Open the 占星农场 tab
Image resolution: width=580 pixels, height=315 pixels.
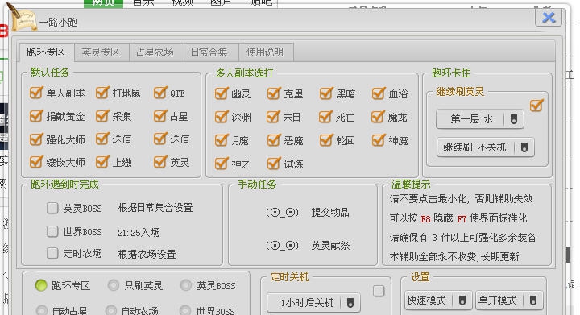pyautogui.click(x=155, y=52)
